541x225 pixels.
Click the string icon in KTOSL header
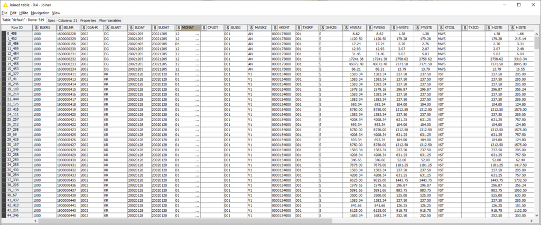(x=441, y=27)
